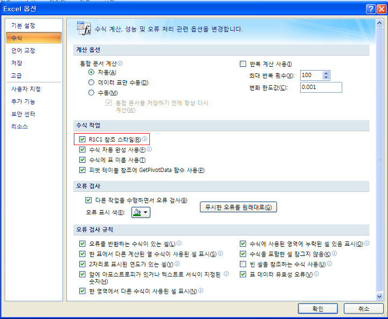Click info icon beside 수식 자동 완성 사용
388x319 pixels.
point(149,149)
